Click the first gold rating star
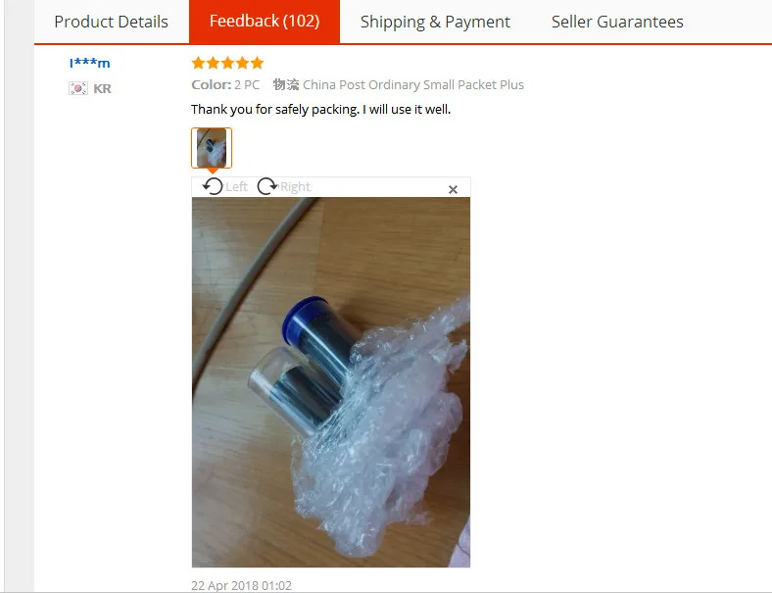 199,63
